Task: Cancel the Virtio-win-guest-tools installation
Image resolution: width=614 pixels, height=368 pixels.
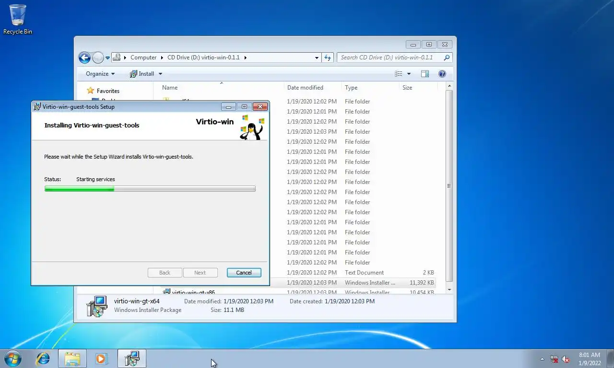Action: coord(244,273)
